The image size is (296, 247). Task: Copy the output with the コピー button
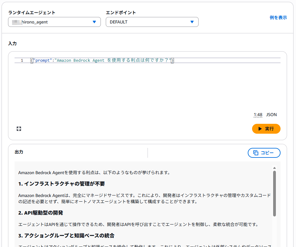[x=264, y=153]
